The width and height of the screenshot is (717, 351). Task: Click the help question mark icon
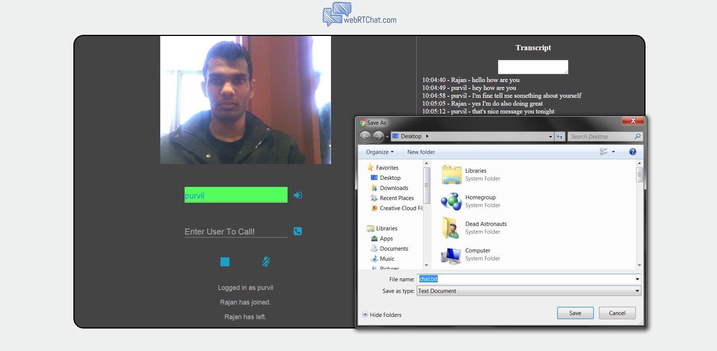click(632, 152)
